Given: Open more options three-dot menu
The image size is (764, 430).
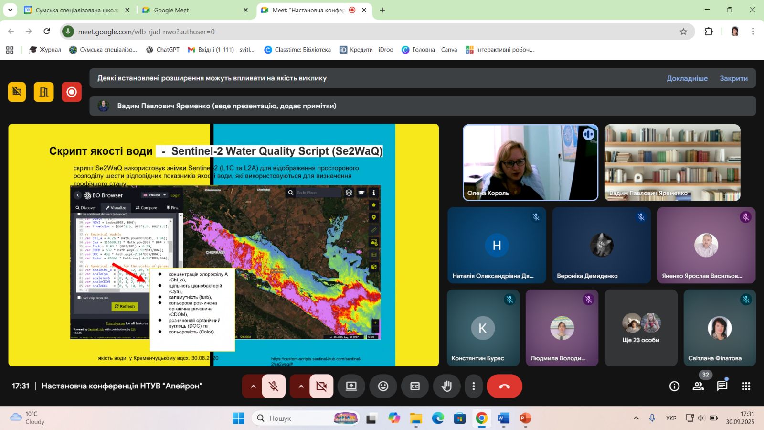Looking at the screenshot, I should [x=473, y=386].
